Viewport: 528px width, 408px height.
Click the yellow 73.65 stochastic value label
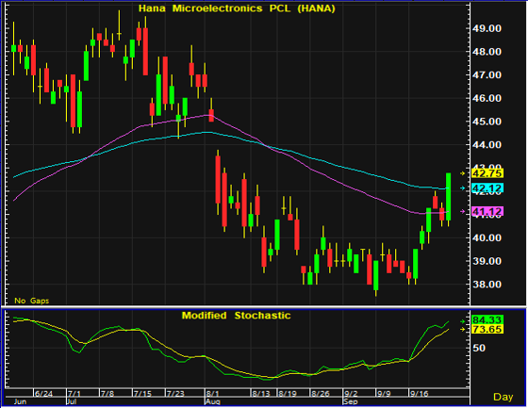click(x=487, y=329)
